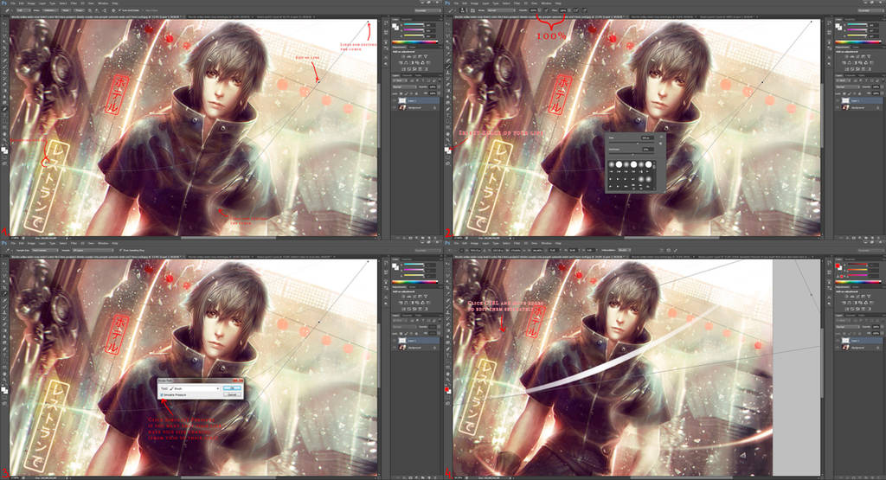
Task: Select the Quick Selection tool in fourth screenshot
Action: 447,281
